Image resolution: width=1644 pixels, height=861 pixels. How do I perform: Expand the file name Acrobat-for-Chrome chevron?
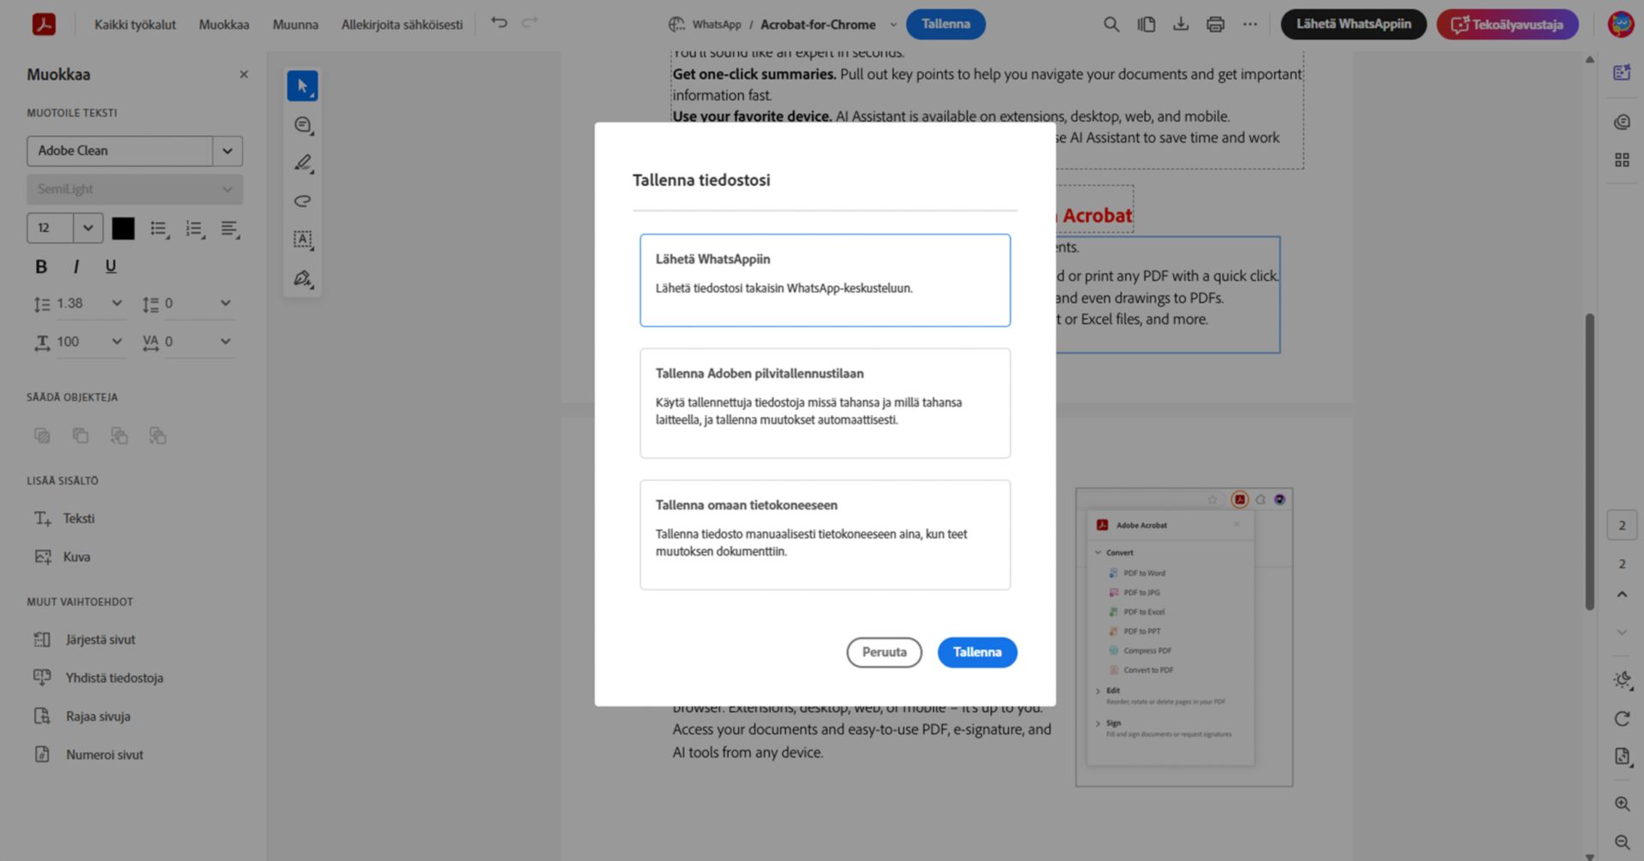[x=893, y=25]
